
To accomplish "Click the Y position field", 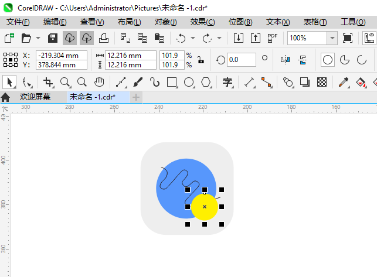I will (x=62, y=65).
